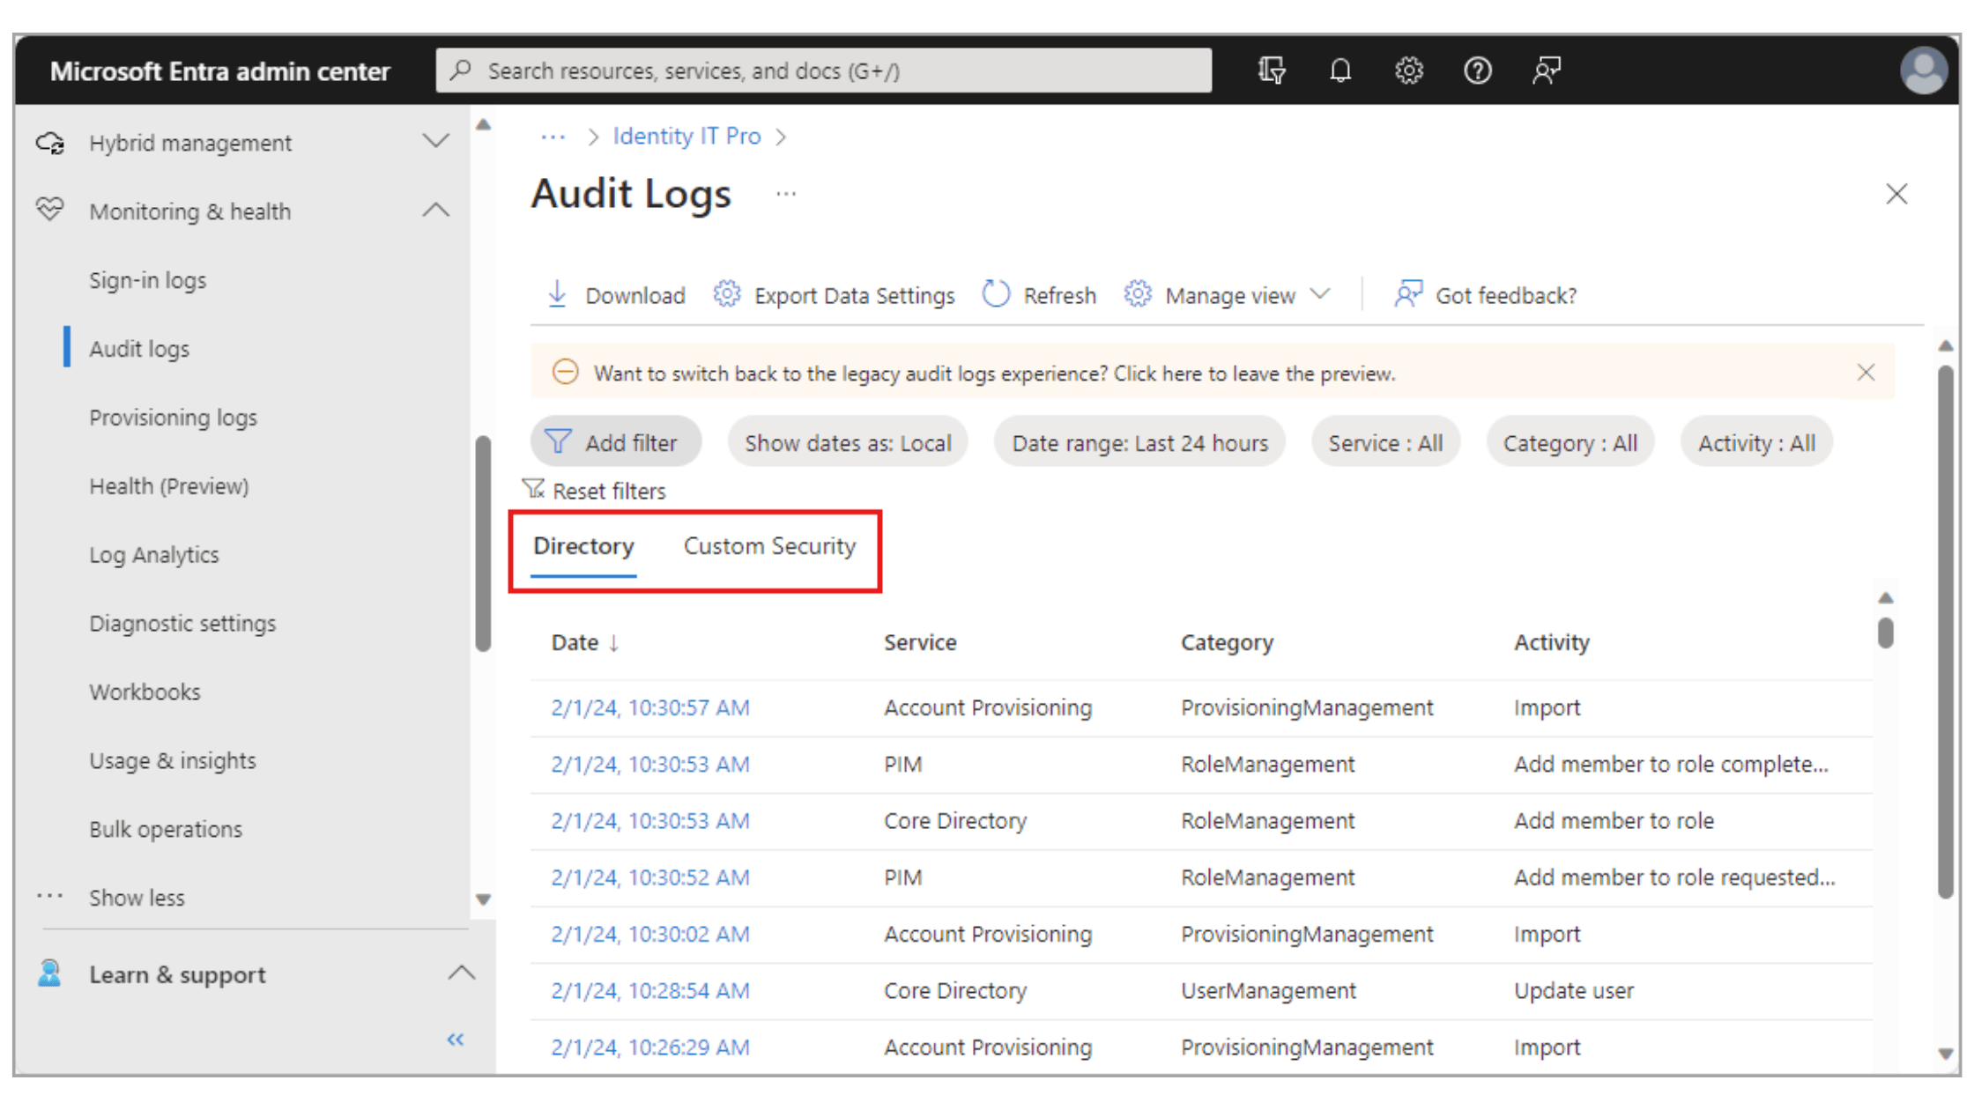1974x1110 pixels.
Task: Switch to the Custom Security tab
Action: (769, 547)
